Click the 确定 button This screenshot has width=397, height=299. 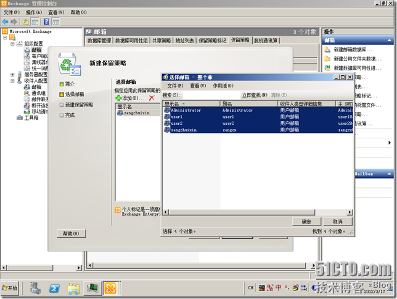tap(306, 221)
